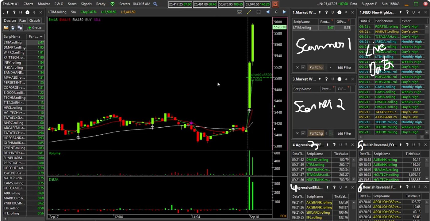This screenshot has width=430, height=221.
Task: Open the sort dropdown on left scrip list Pcnt column
Action: coord(41,37)
